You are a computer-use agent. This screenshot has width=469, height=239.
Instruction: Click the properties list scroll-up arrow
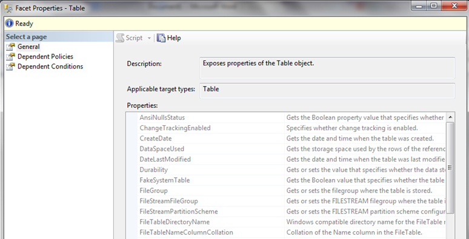[450, 117]
